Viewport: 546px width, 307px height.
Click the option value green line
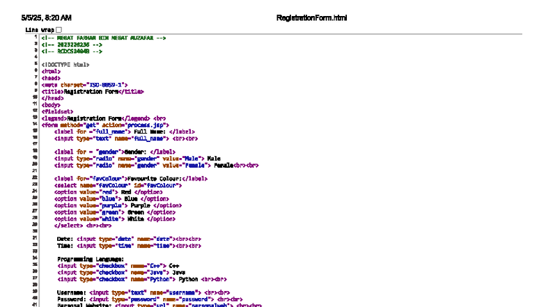115,212
